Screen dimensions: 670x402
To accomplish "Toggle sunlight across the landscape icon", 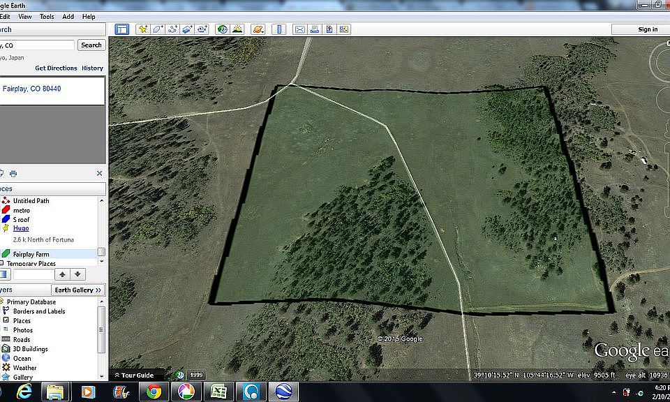I will tap(237, 29).
